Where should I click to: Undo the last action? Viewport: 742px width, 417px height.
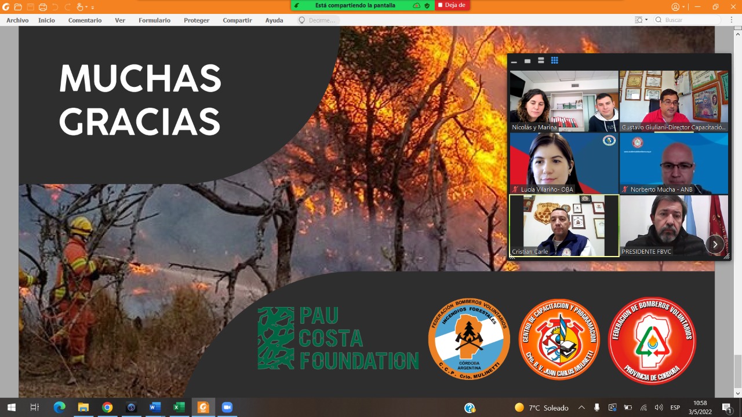[x=55, y=7]
